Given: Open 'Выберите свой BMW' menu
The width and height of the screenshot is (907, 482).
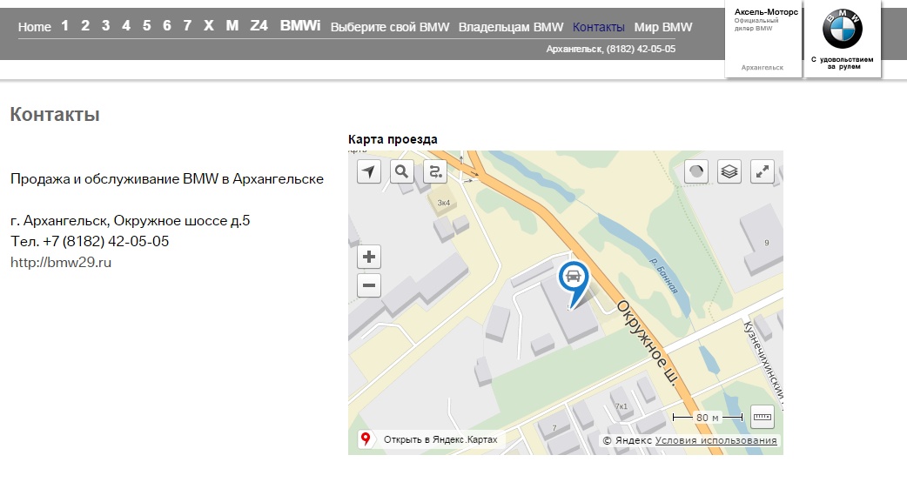Looking at the screenshot, I should point(390,27).
